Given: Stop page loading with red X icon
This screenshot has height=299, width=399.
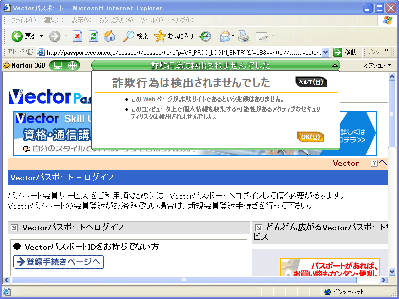Looking at the screenshot, I should (77, 36).
